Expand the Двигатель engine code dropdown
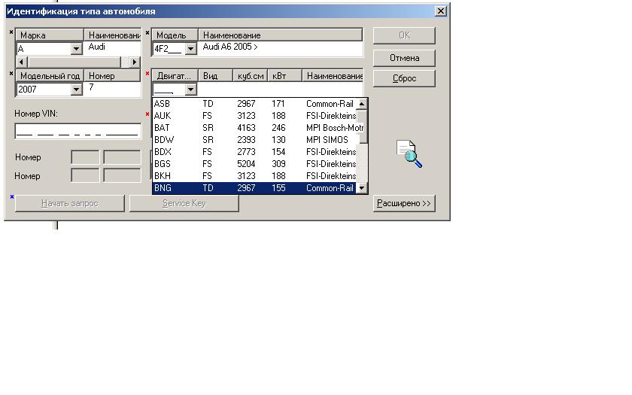 point(190,90)
